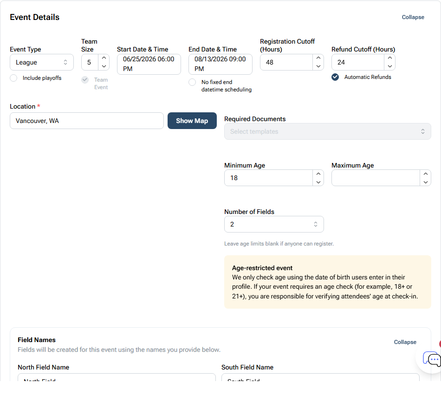Screen dimensions: 441x408
Task: Focus the Team Size number field
Action: [90, 62]
